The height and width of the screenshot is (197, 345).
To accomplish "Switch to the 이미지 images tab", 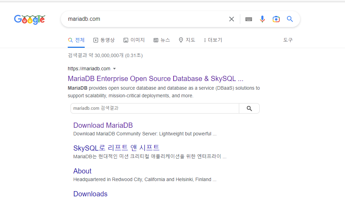I will tap(134, 40).
